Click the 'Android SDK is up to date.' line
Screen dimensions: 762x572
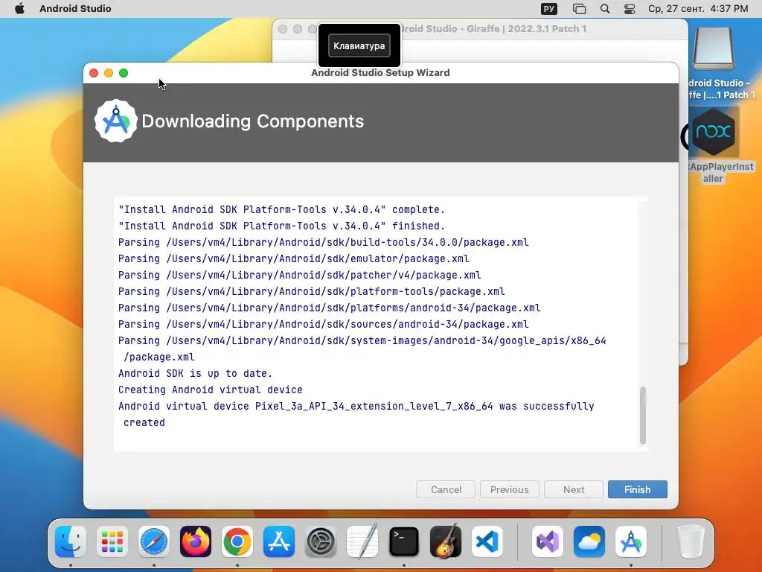196,374
